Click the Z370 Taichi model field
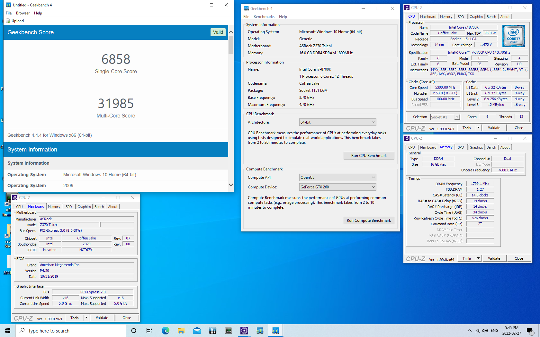 point(69,225)
